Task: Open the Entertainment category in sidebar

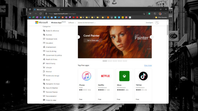Action: point(49,47)
